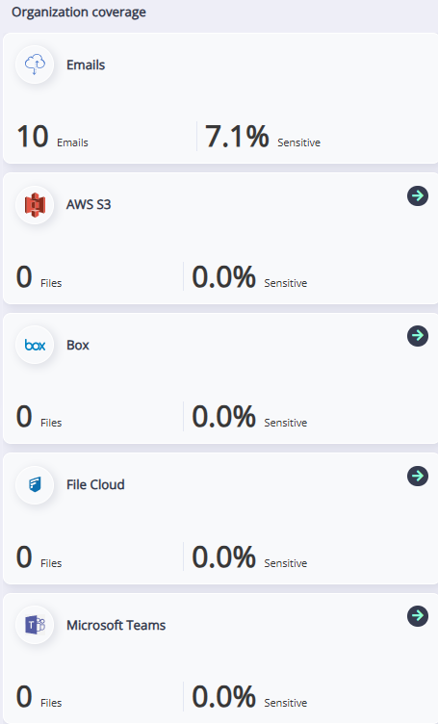Open File Cloud details with arrow button
The width and height of the screenshot is (438, 724).
[x=418, y=476]
